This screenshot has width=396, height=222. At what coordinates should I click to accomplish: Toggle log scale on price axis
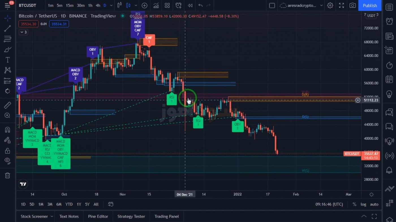click(363, 204)
